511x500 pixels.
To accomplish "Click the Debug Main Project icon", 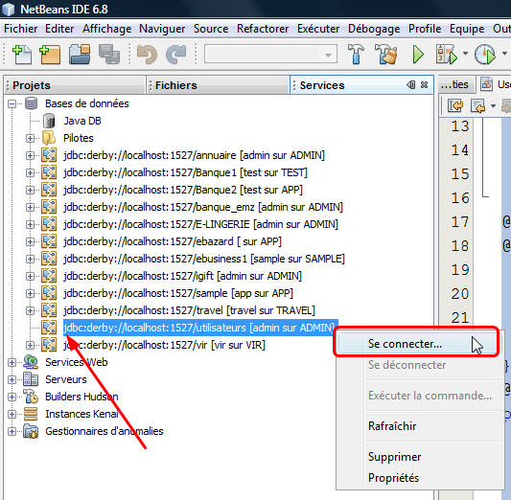I will 447,55.
